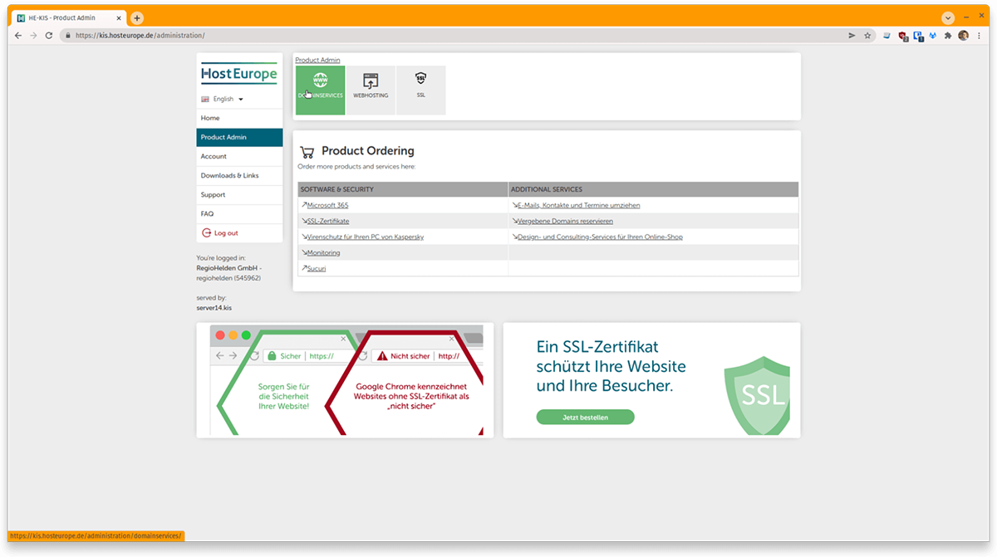Viewport: 997px width, 557px height.
Task: Open the uBlock Origin shield extension
Action: point(903,36)
